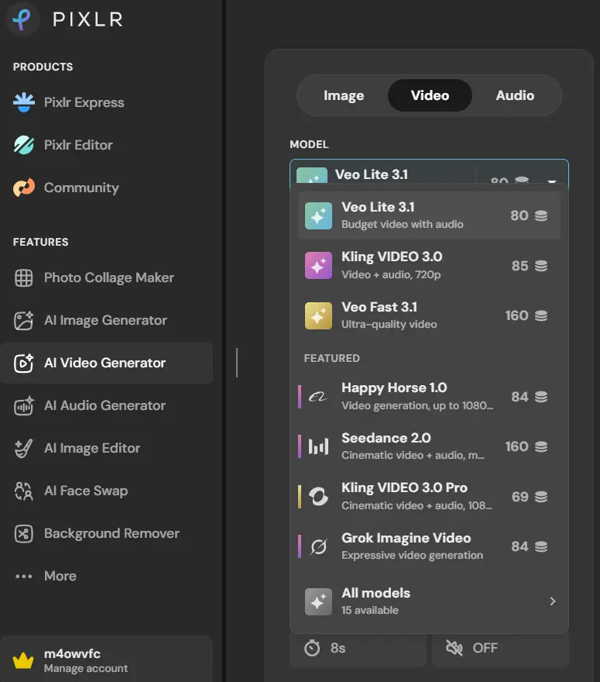Select Seedance 2.0 featured model
Viewport: 600px width, 682px height.
(x=429, y=446)
